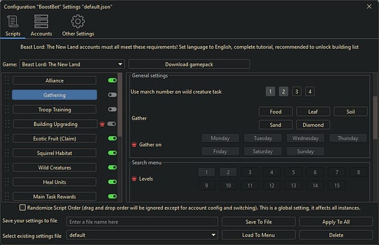The height and width of the screenshot is (245, 379).
Task: Click the crown icon beside Building Upgrading
Action: tap(102, 124)
